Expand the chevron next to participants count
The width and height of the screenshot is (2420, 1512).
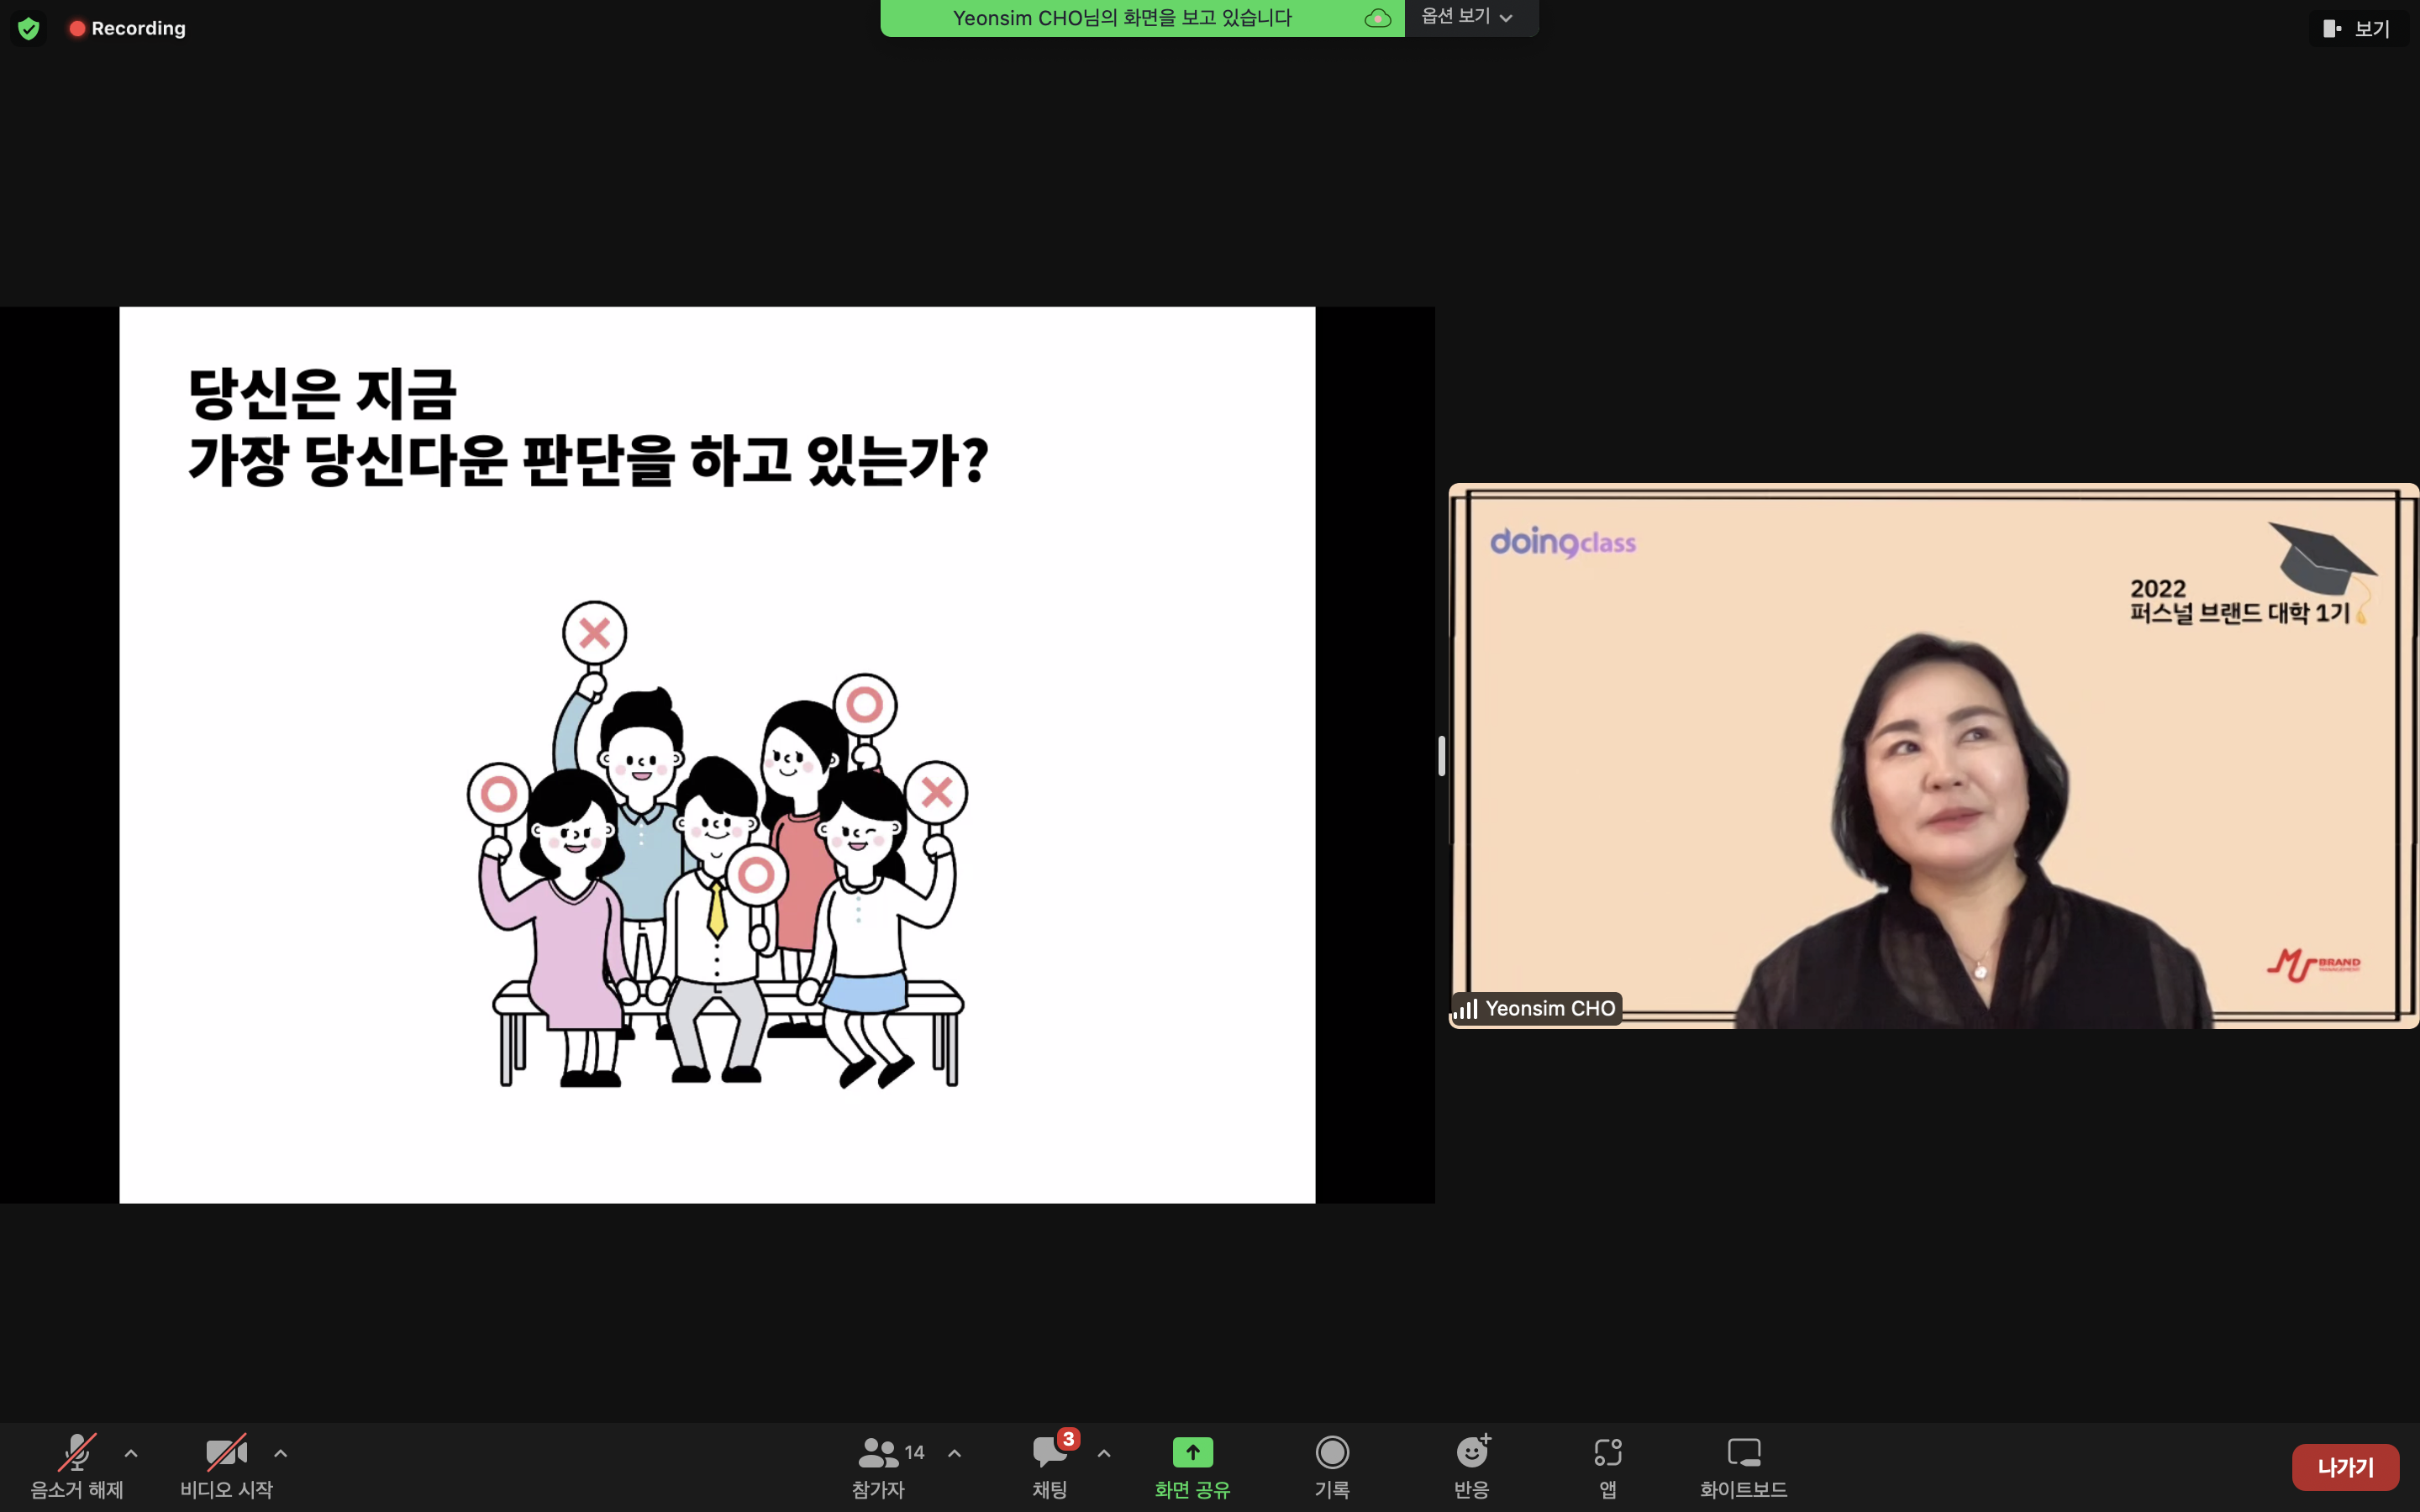954,1453
